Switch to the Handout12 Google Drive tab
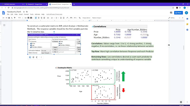Screen dimensions: 190x106 tap(36, 4)
